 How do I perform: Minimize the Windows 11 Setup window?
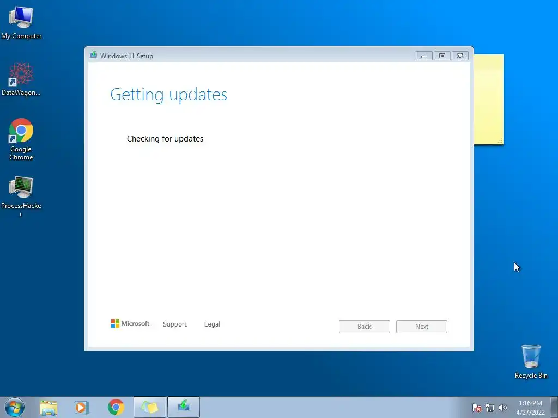[424, 56]
